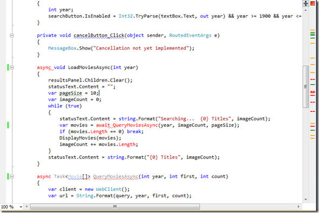Click the vertical scrollbar down arrow
Viewport: 319px width, 213px height.
click(x=305, y=199)
